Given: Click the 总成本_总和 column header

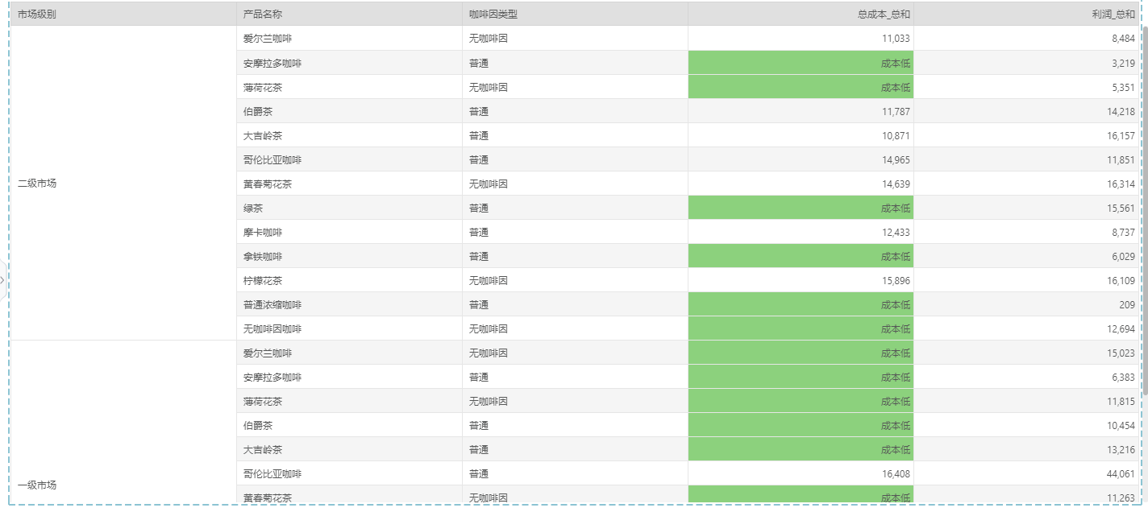Looking at the screenshot, I should pyautogui.click(x=884, y=14).
